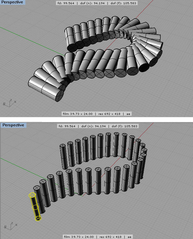Click the Perspective label in the upper viewport

12,3
